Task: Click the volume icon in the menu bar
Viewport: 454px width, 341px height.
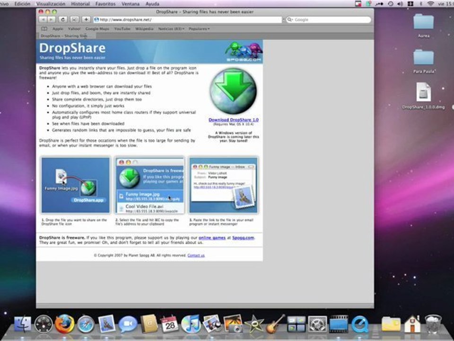Action: point(400,4)
